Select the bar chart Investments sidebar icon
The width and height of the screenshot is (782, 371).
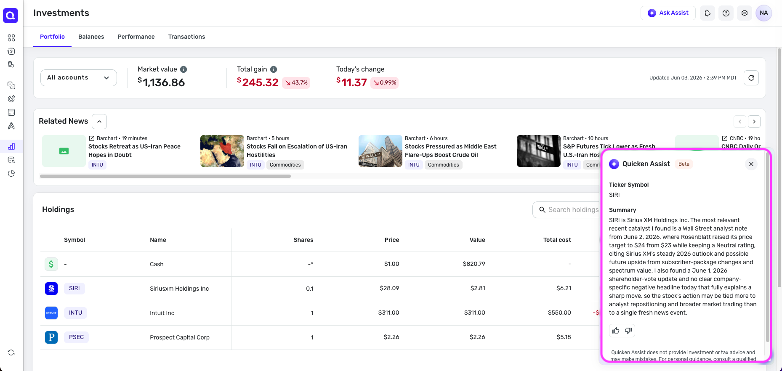coord(11,146)
